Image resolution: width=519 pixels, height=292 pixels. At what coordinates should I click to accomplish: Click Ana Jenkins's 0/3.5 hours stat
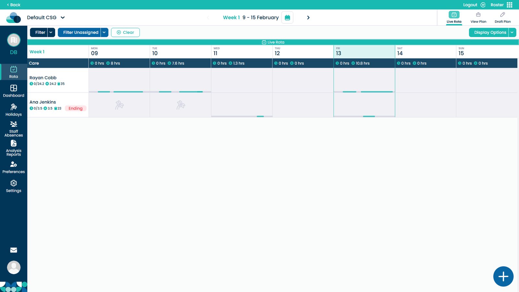point(36,108)
